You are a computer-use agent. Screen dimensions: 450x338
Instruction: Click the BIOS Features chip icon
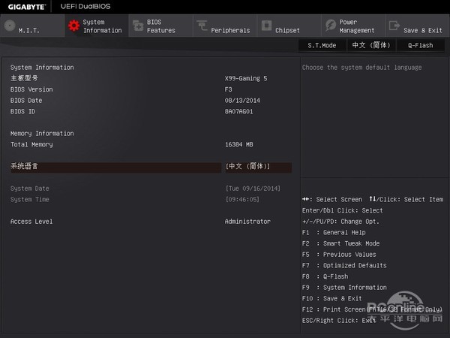(x=138, y=26)
